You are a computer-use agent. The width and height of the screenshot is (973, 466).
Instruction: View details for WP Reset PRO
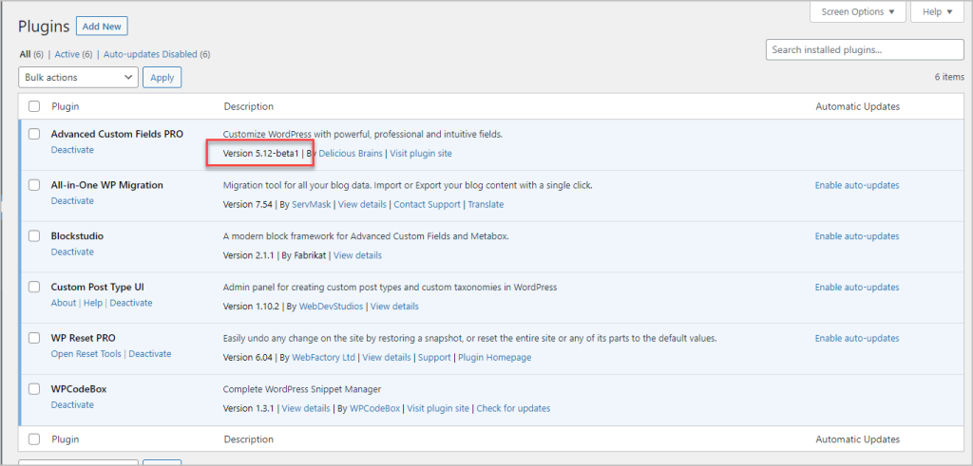387,358
